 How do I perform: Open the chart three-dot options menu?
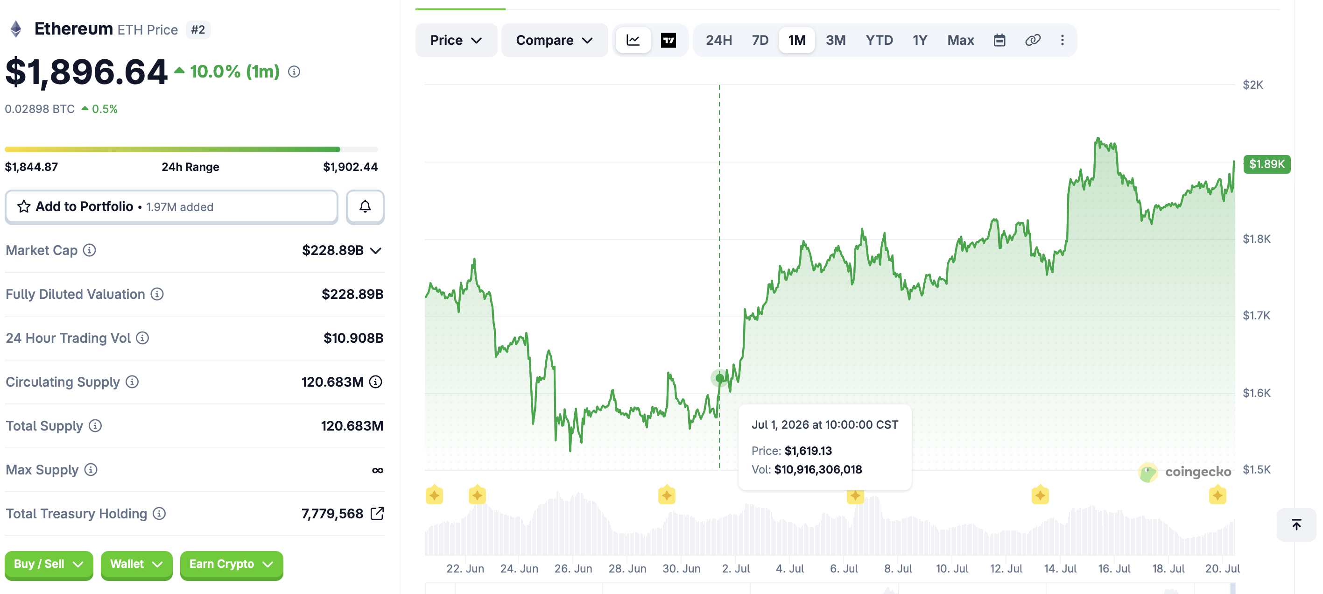(1062, 40)
